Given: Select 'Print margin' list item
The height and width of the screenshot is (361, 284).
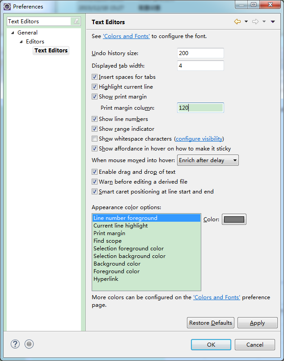Looking at the screenshot, I should click(147, 233).
